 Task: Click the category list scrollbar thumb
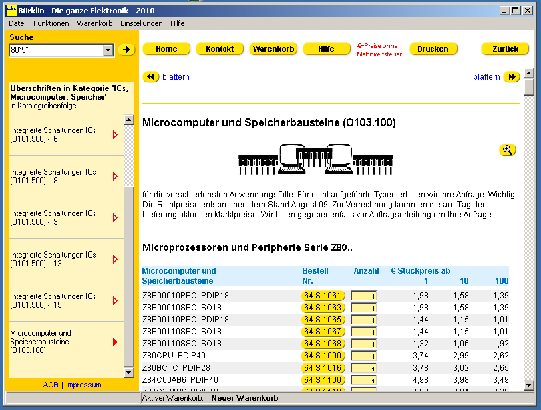129,276
